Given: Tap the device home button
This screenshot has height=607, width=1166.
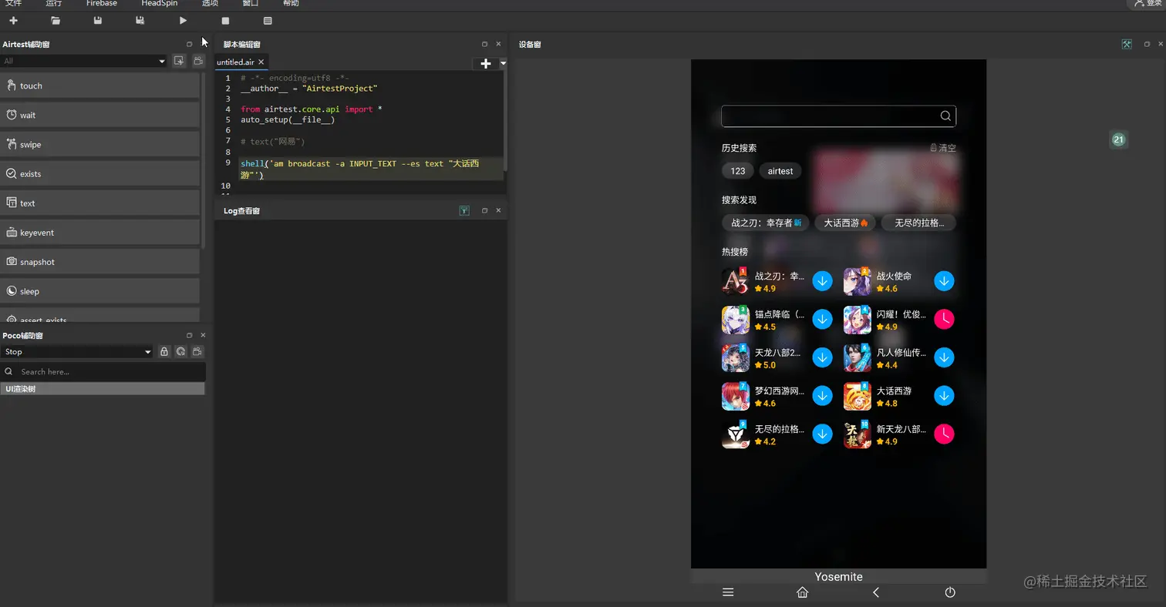Looking at the screenshot, I should 802,592.
